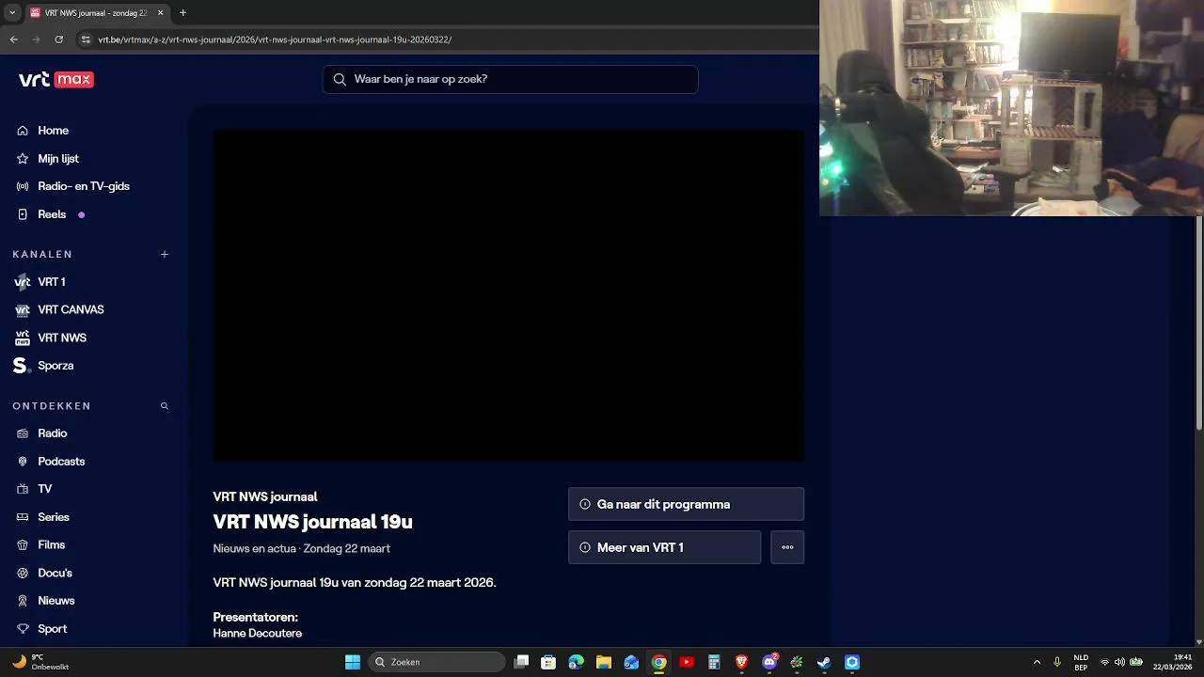The image size is (1204, 677).
Task: Open File Explorer from taskbar
Action: coord(604,662)
